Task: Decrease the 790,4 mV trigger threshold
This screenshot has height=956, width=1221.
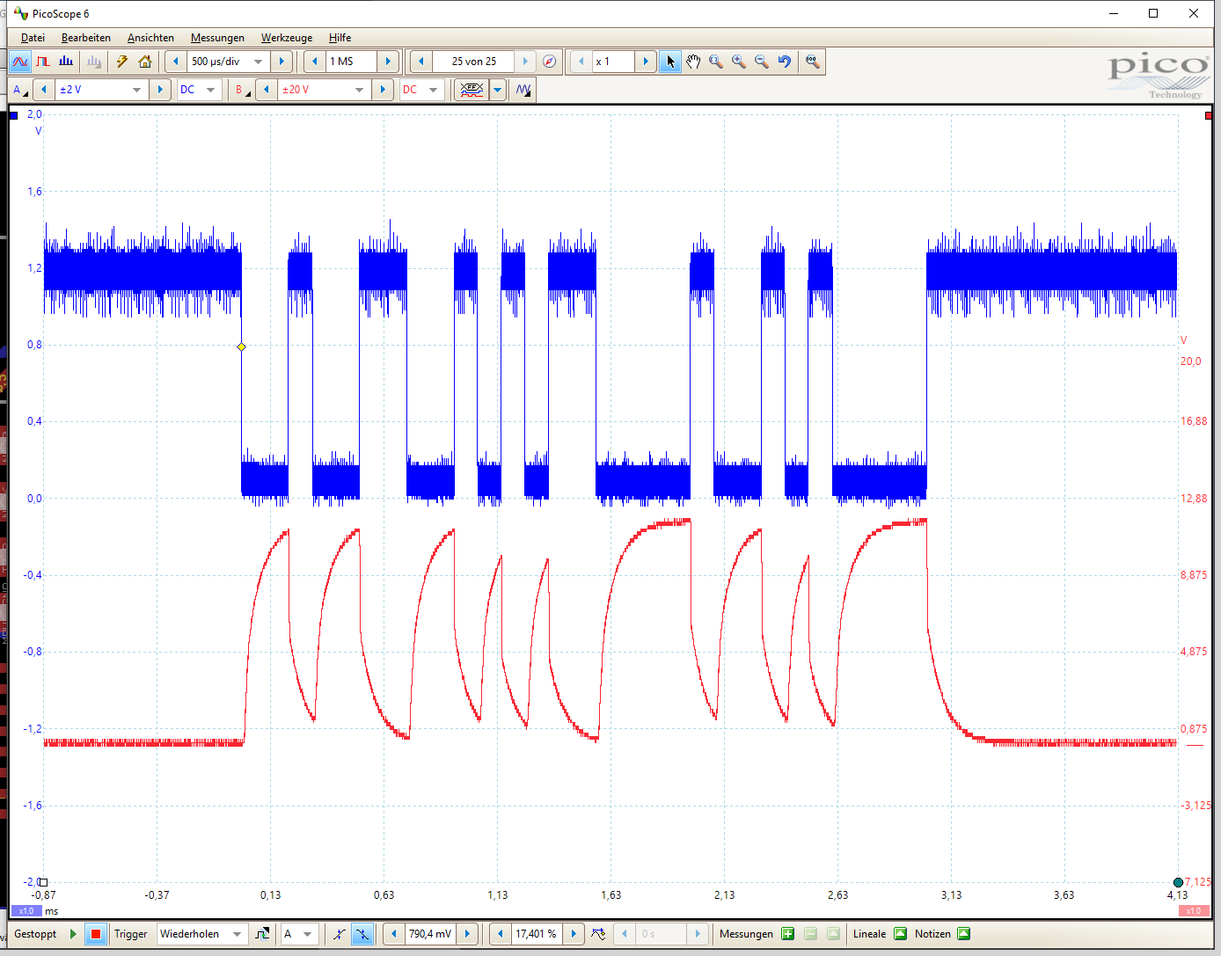Action: [x=394, y=934]
